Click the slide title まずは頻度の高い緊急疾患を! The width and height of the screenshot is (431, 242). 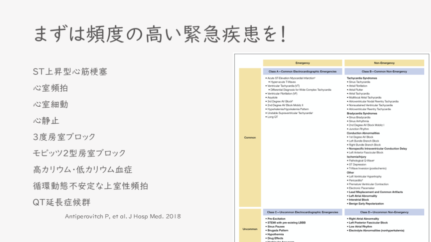point(160,34)
